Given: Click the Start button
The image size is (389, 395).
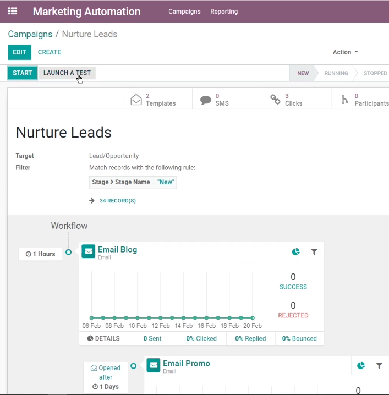Looking at the screenshot, I should (x=23, y=73).
